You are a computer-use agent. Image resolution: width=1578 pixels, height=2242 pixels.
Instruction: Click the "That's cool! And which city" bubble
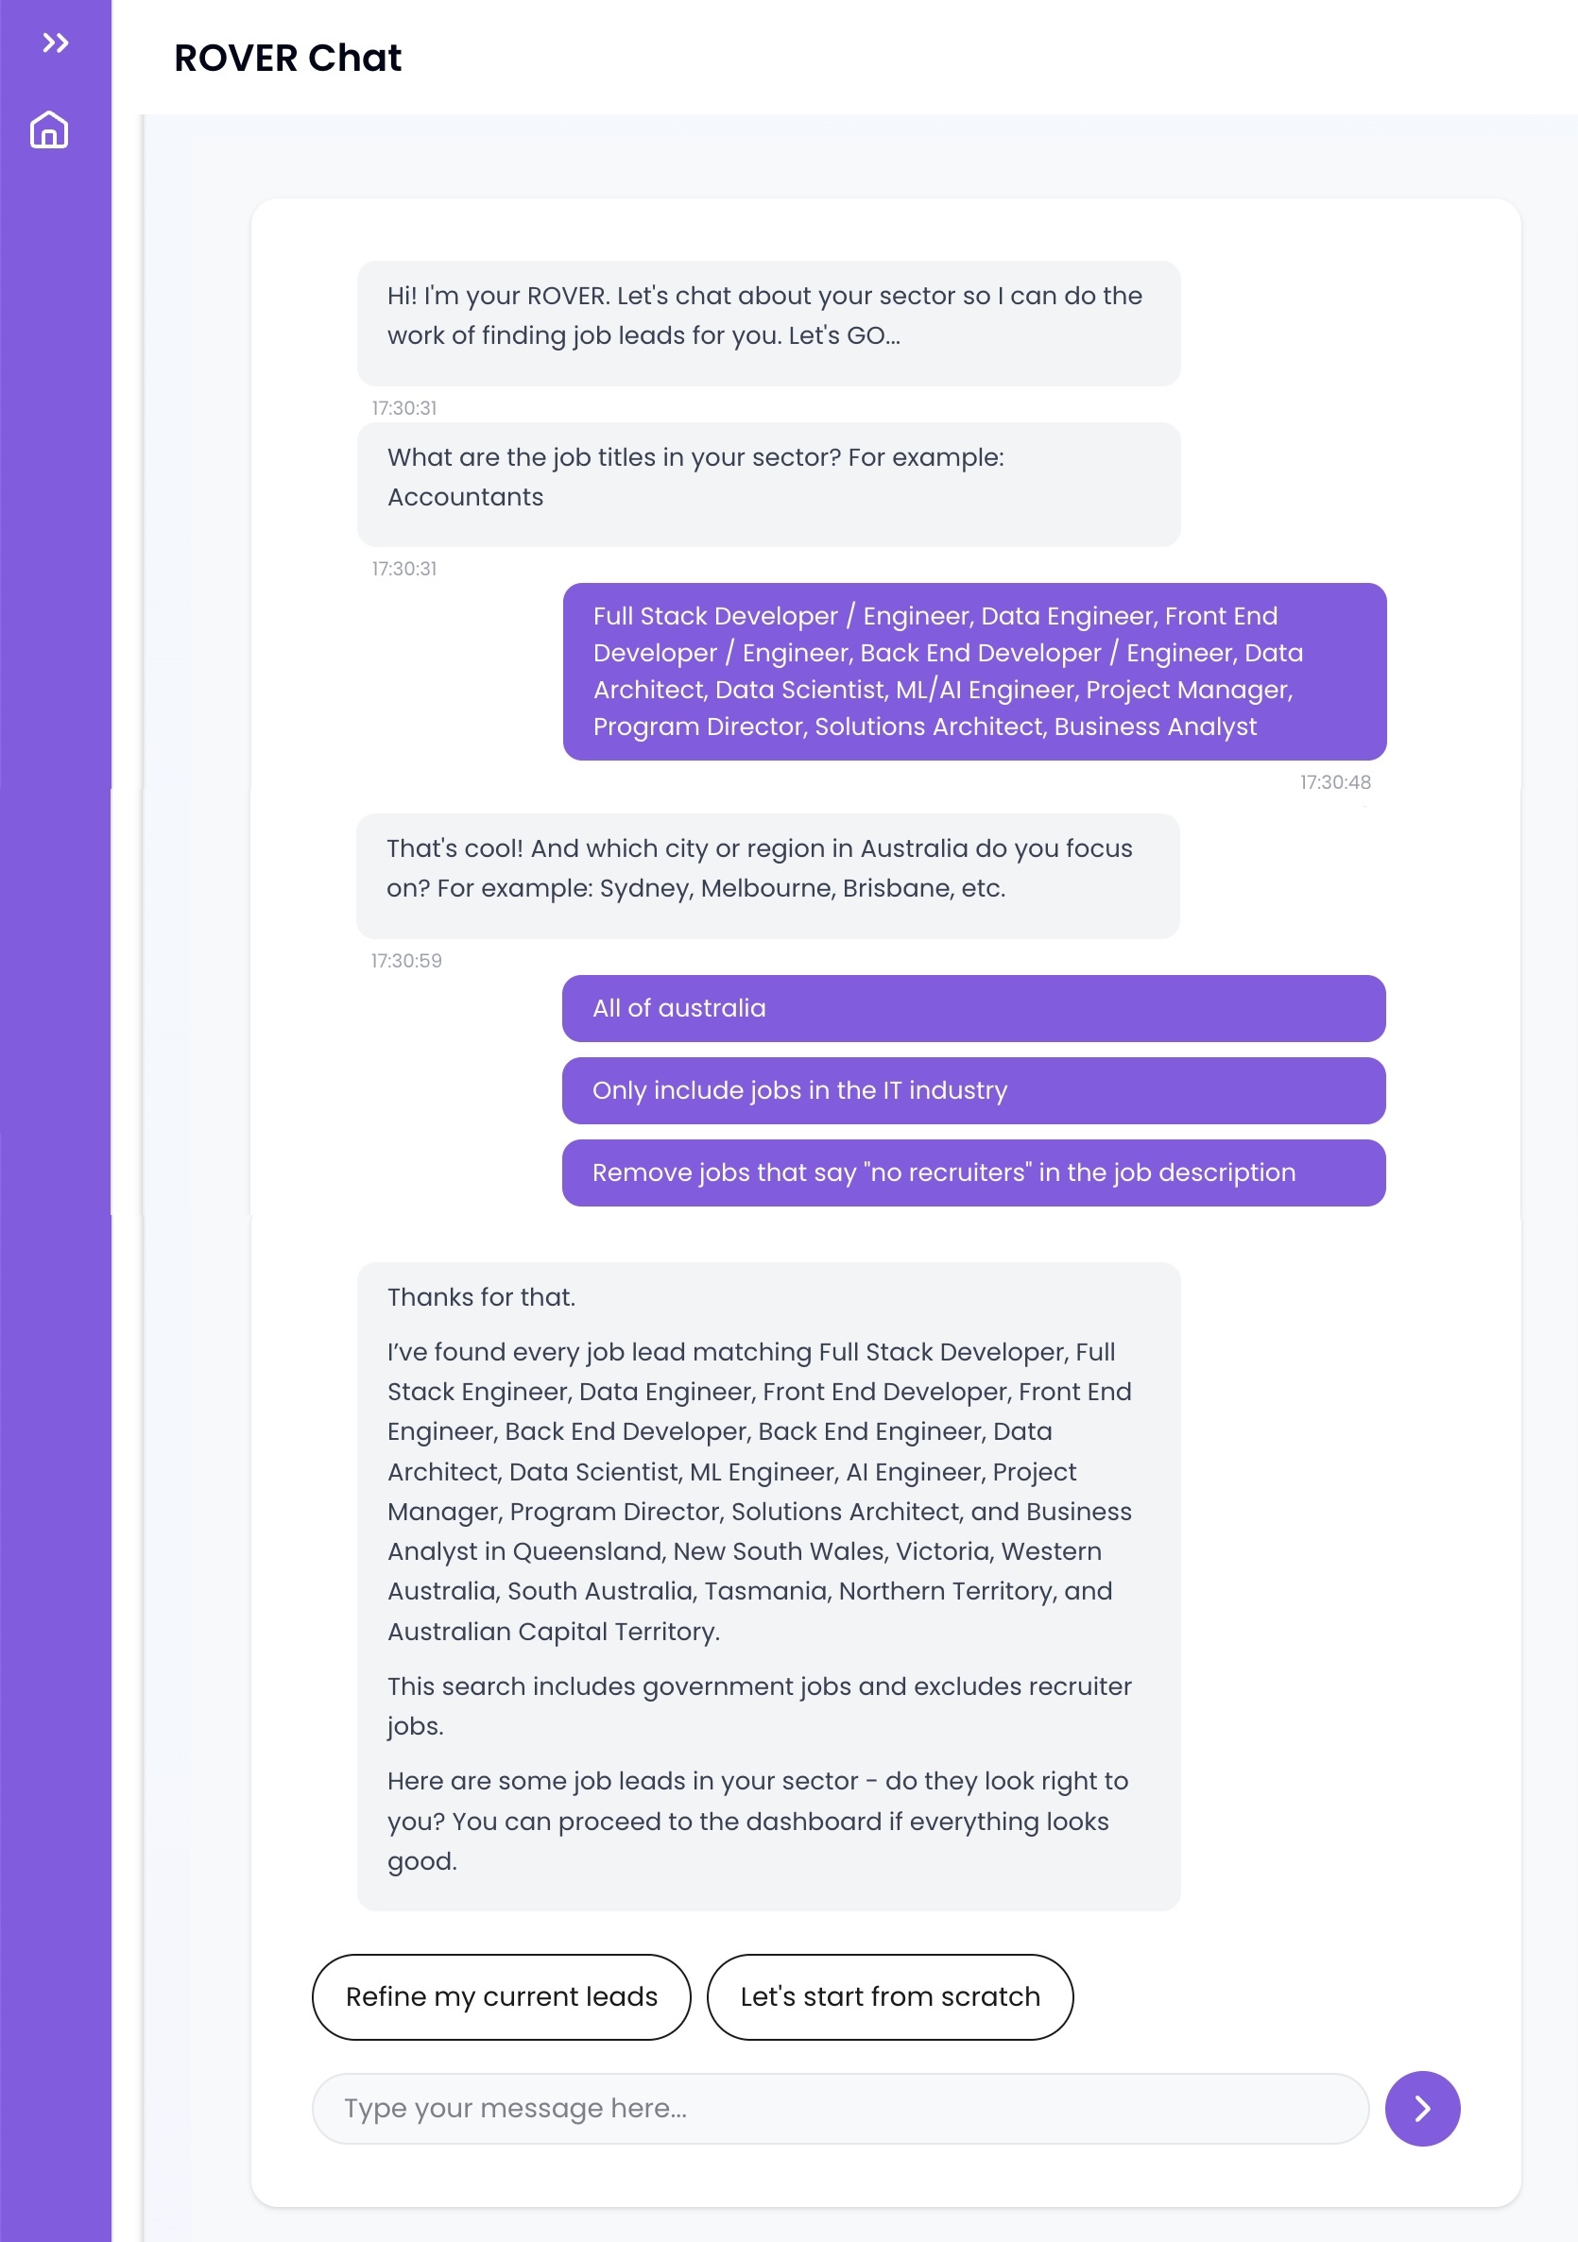click(767, 875)
